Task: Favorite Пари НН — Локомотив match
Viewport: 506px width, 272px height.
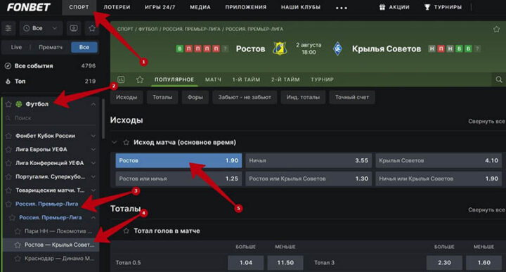Action: tap(18, 231)
